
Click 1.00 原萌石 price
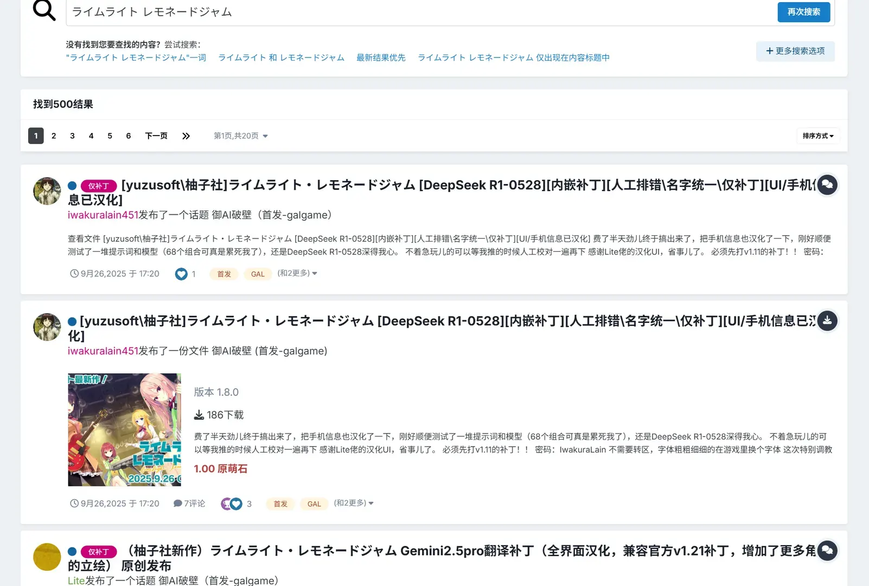tap(221, 469)
